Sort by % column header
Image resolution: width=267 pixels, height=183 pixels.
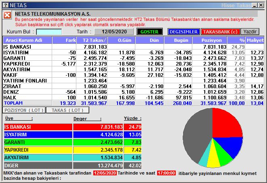pyautogui.click(x=236, y=40)
